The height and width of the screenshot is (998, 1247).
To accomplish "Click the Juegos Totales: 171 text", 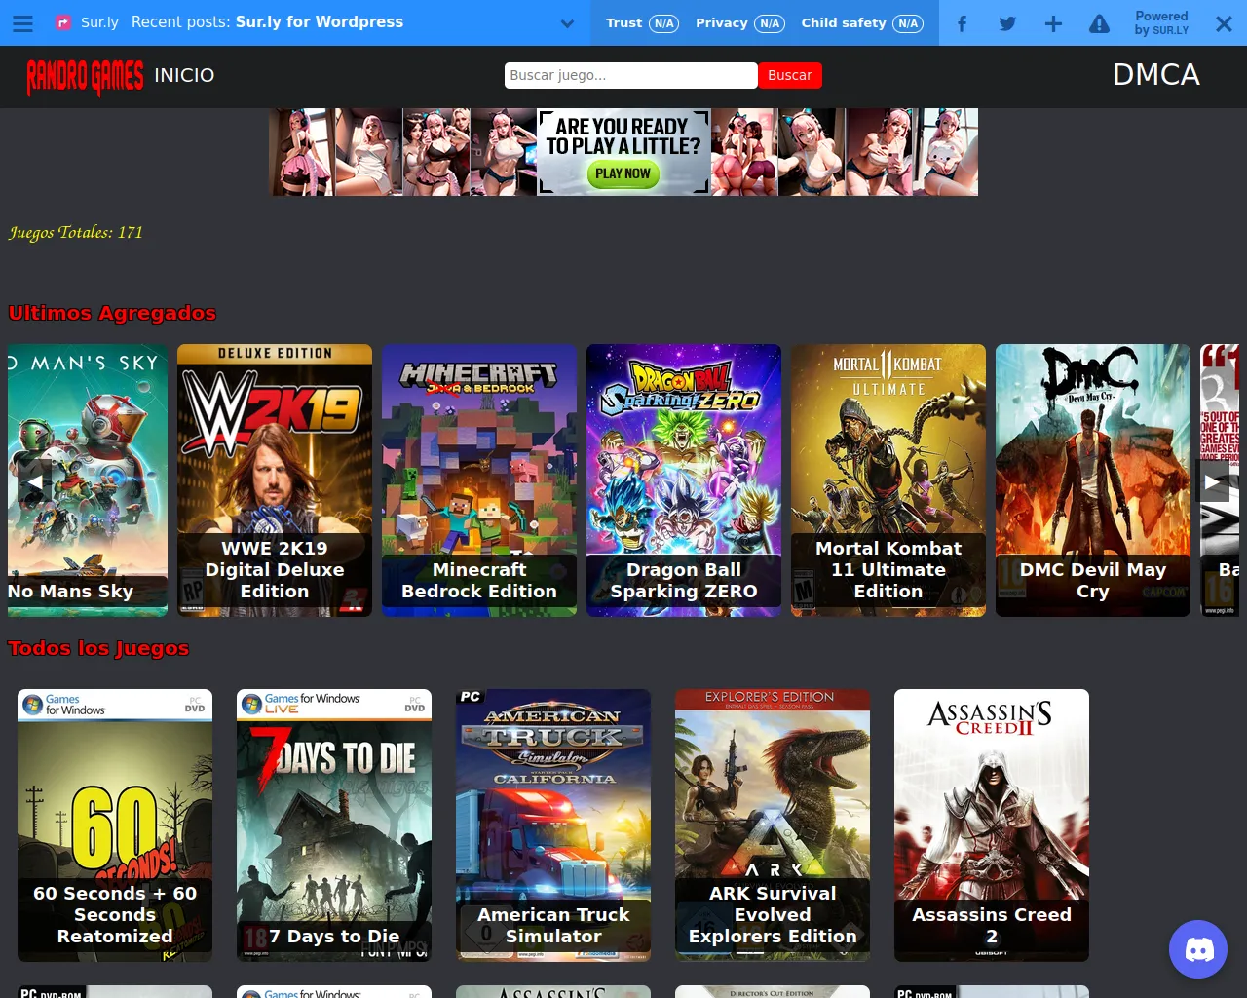I will [76, 232].
